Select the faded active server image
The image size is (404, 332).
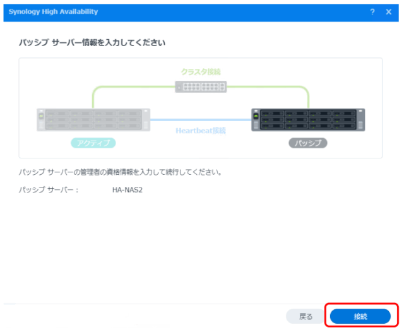(93, 119)
